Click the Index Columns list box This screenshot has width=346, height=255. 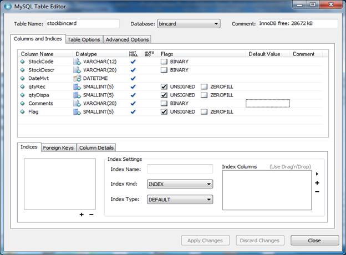(267, 190)
